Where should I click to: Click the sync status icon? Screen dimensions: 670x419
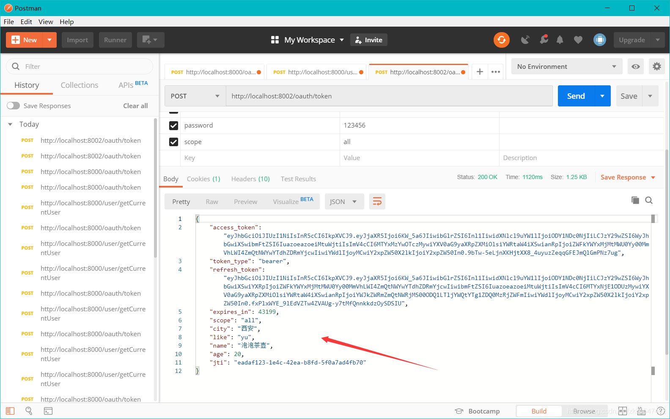click(501, 40)
